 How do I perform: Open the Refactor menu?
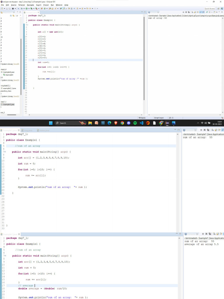[x=22, y=5]
